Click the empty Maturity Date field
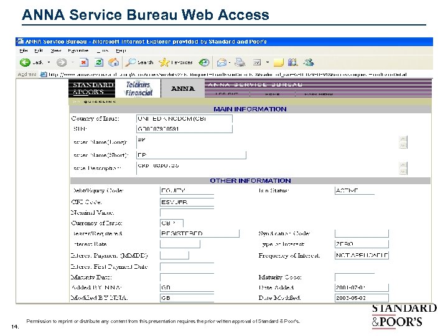The height and width of the screenshot is (336, 448). [187, 277]
